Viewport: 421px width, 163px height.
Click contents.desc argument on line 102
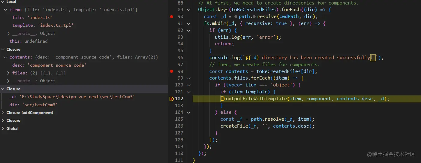355,99
